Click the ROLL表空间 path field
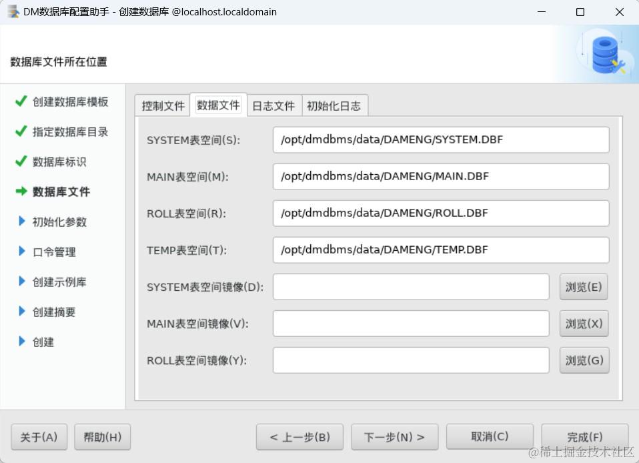The width and height of the screenshot is (639, 463). point(441,213)
